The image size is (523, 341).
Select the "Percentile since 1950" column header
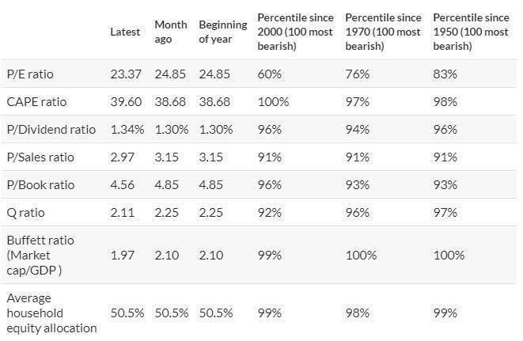click(470, 32)
